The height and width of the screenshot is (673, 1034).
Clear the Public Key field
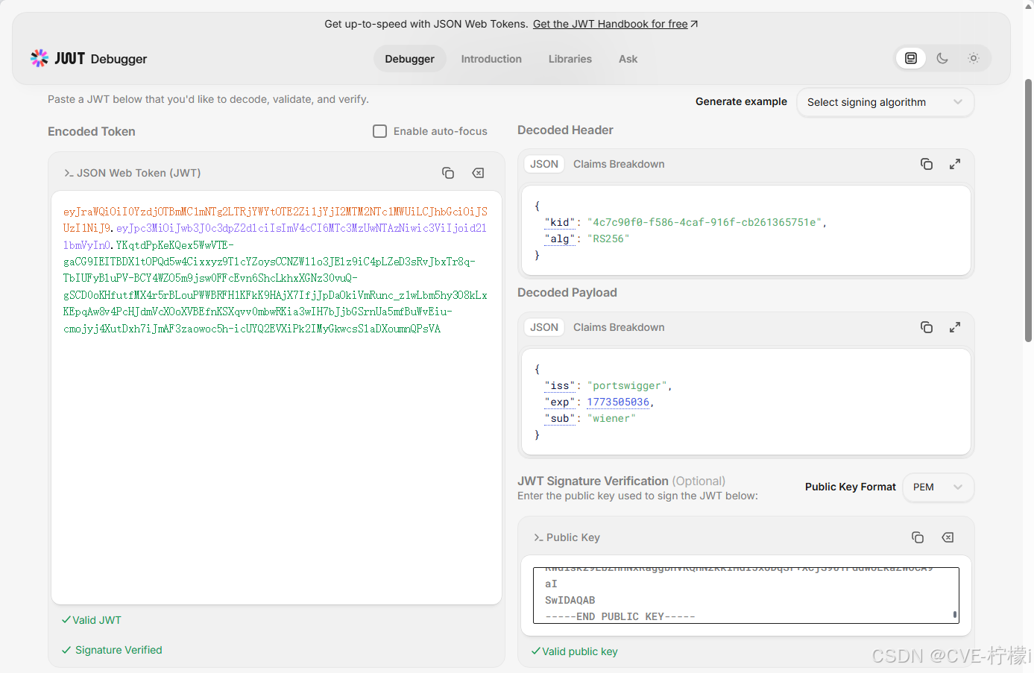(948, 537)
